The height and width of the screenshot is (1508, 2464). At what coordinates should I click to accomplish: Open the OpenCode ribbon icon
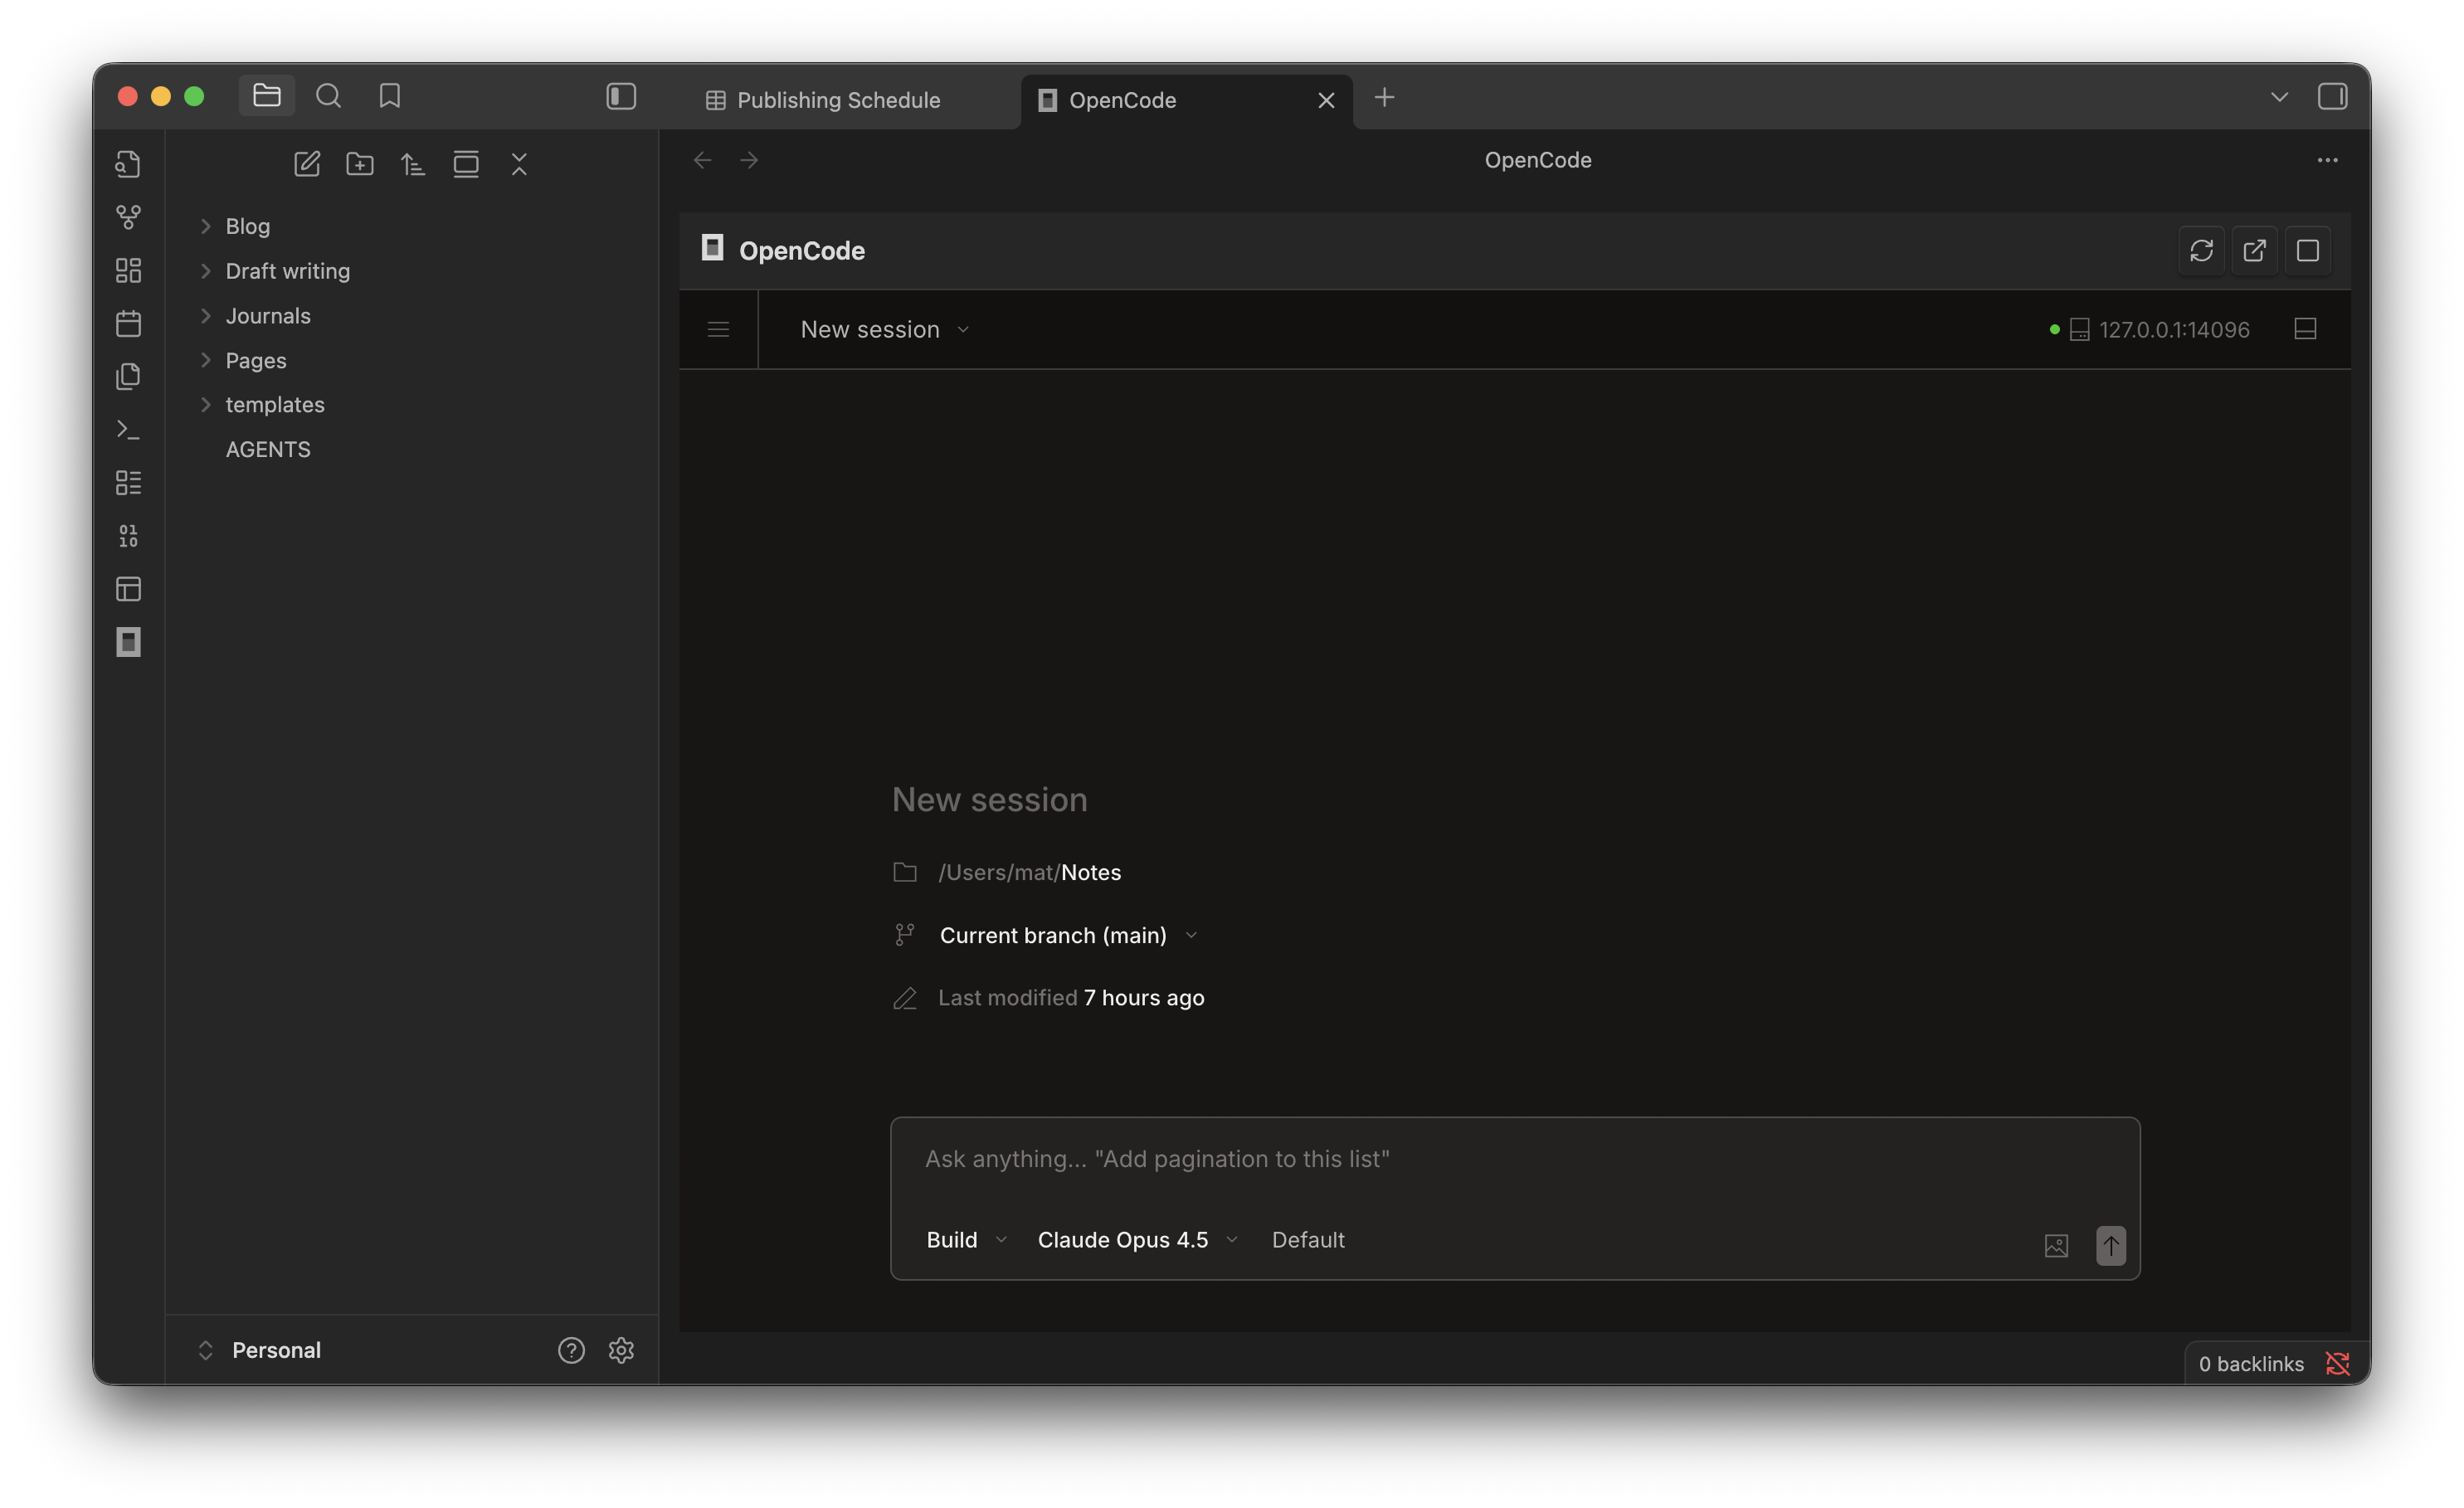tap(128, 642)
